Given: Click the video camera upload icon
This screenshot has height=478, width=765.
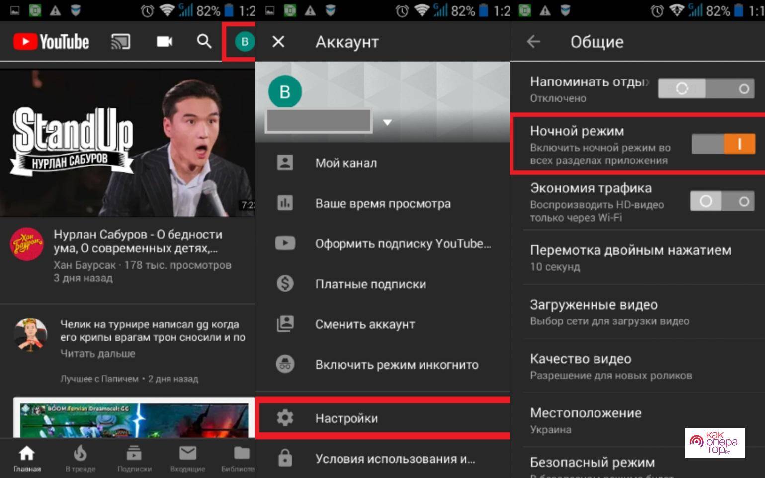Looking at the screenshot, I should (x=165, y=42).
